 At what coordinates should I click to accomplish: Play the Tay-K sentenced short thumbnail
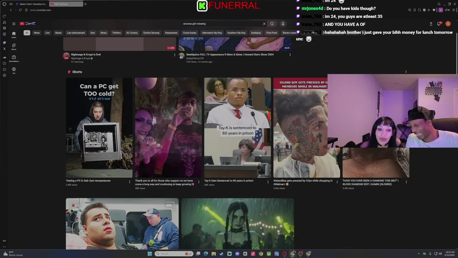click(238, 128)
